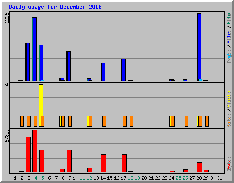Screen dimensions: 234x183
Task: Select the blue files bar for day 17
Action: click(x=124, y=70)
